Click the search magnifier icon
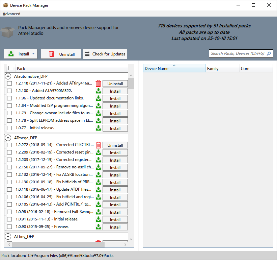The width and height of the screenshot is (277, 260). pyautogui.click(x=269, y=54)
